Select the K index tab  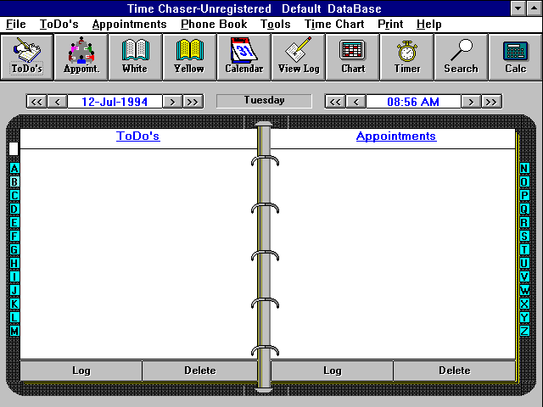(x=14, y=304)
